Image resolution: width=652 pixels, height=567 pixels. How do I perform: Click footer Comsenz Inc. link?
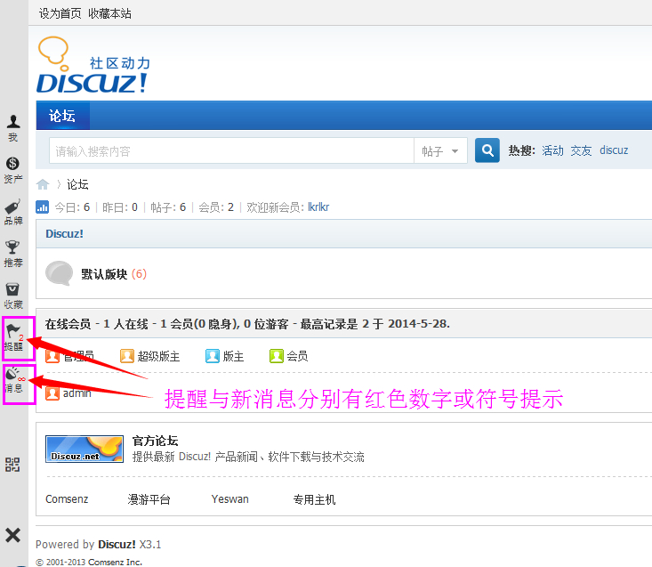click(115, 562)
